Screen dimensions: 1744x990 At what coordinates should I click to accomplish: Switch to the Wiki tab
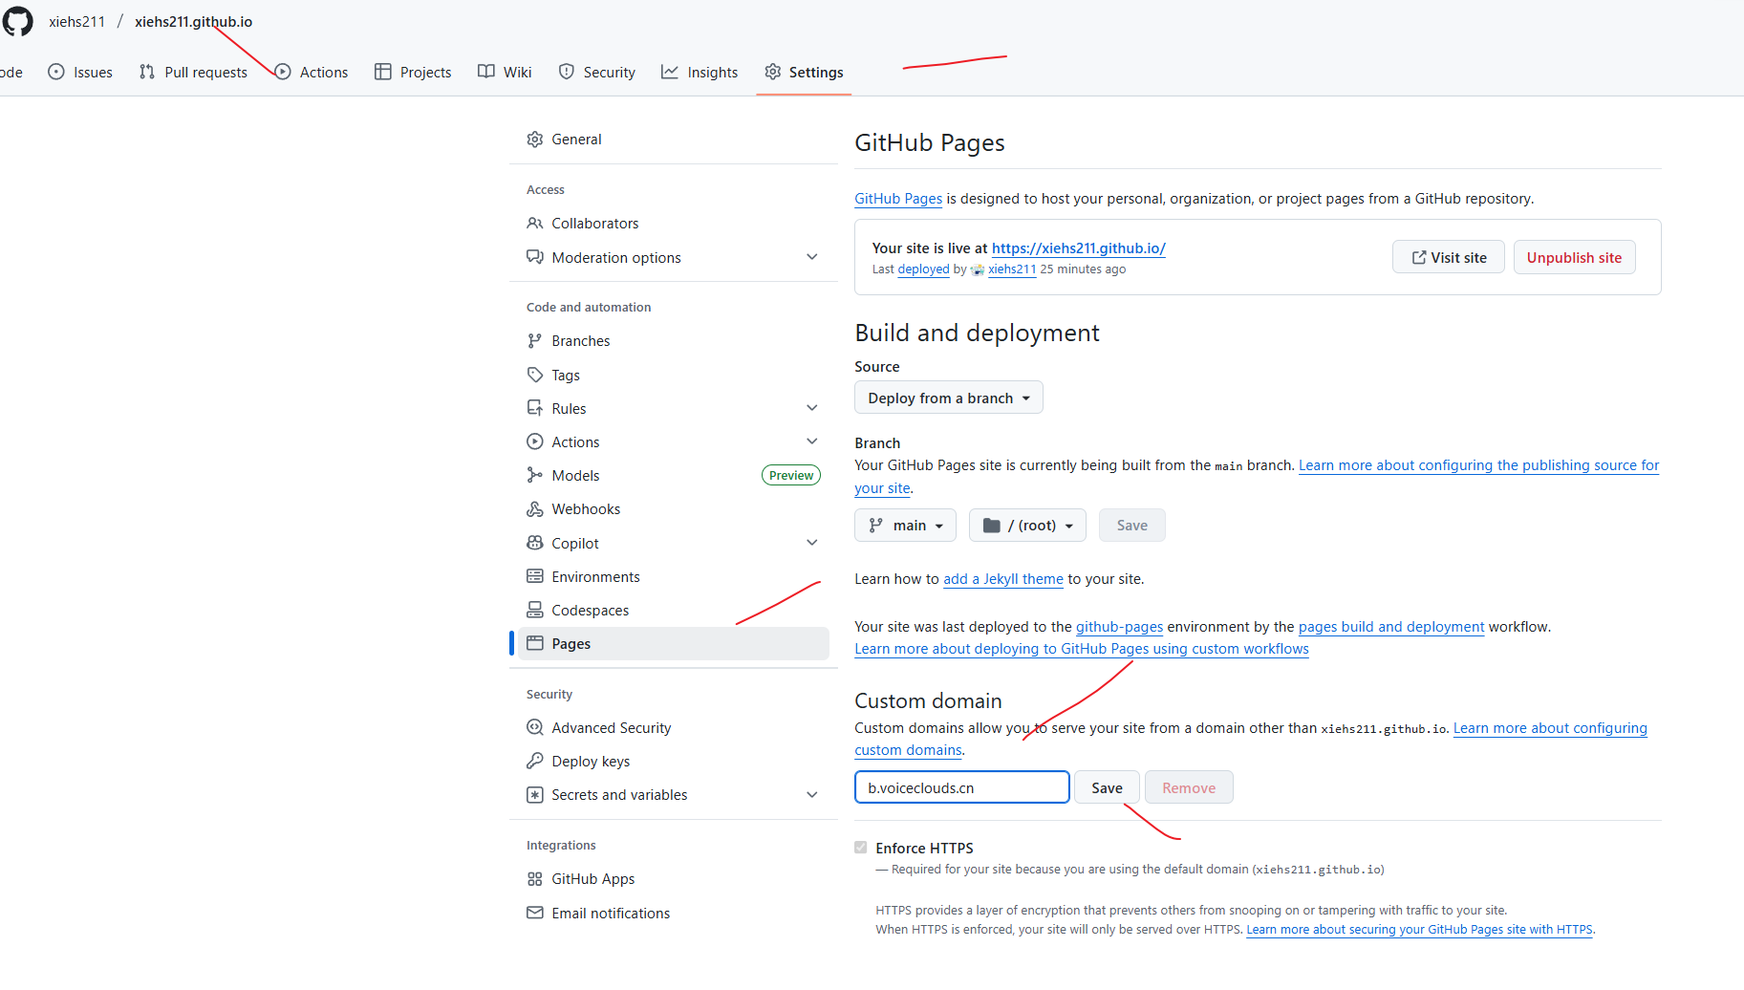505,72
